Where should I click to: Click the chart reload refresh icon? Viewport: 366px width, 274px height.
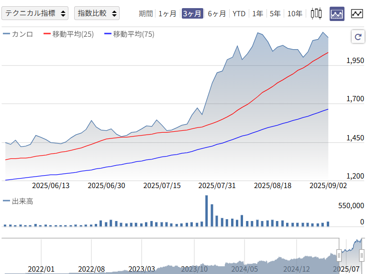[358, 37]
